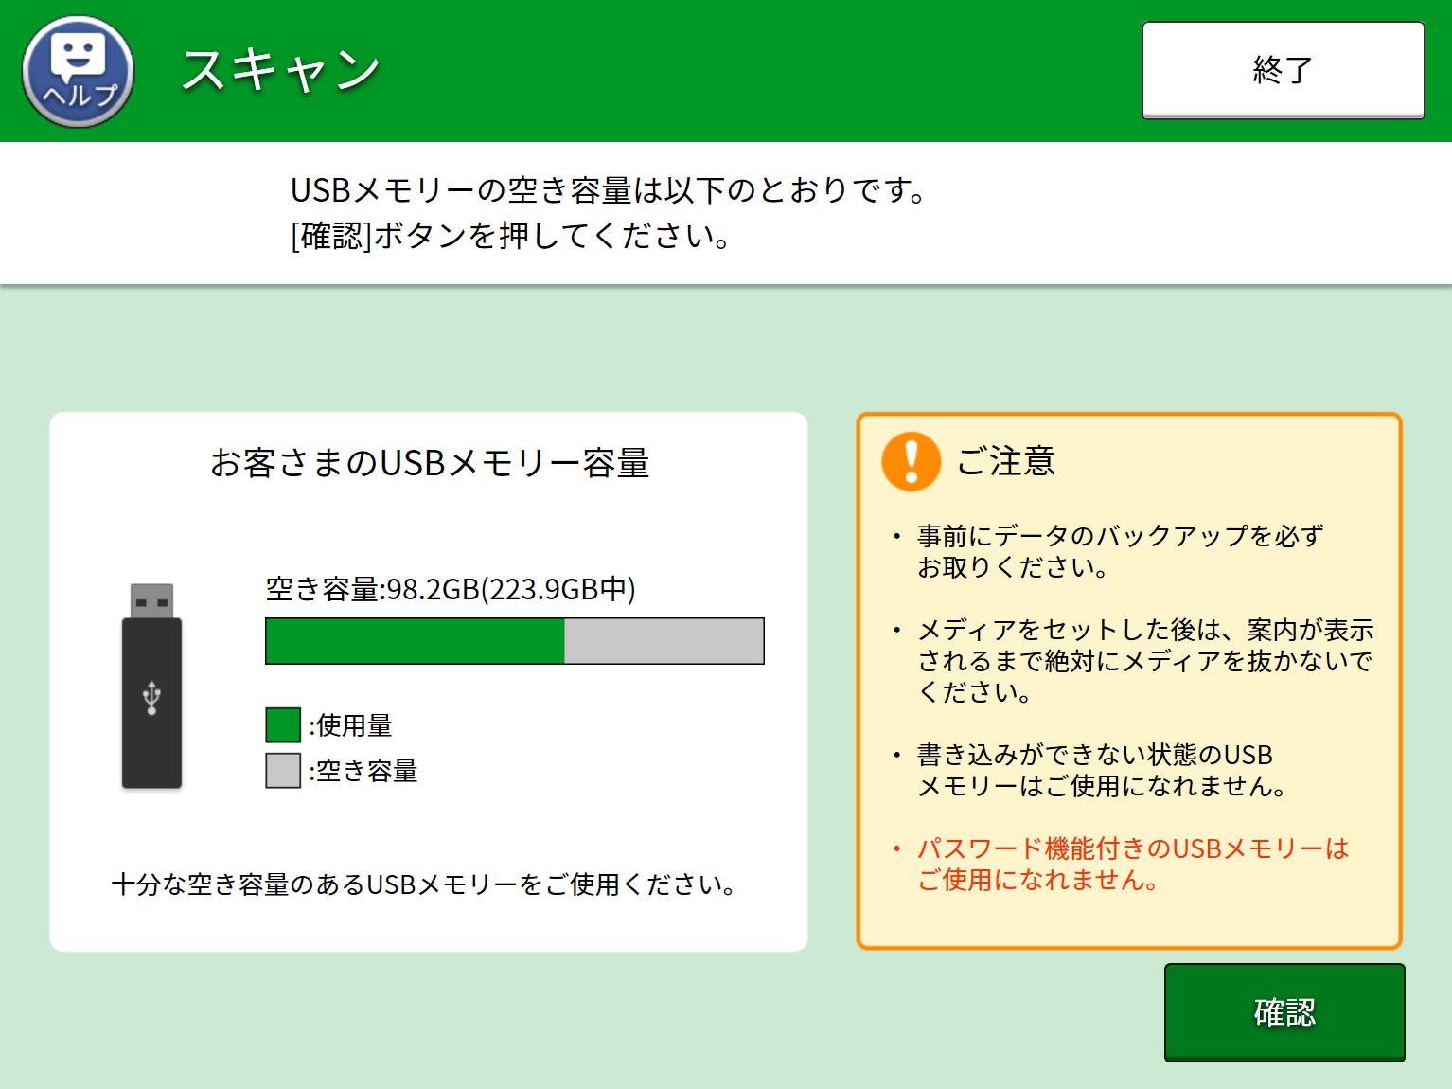Screen dimensions: 1452x1089
Task: Click the ご注意 caution heading
Action: tap(1005, 461)
